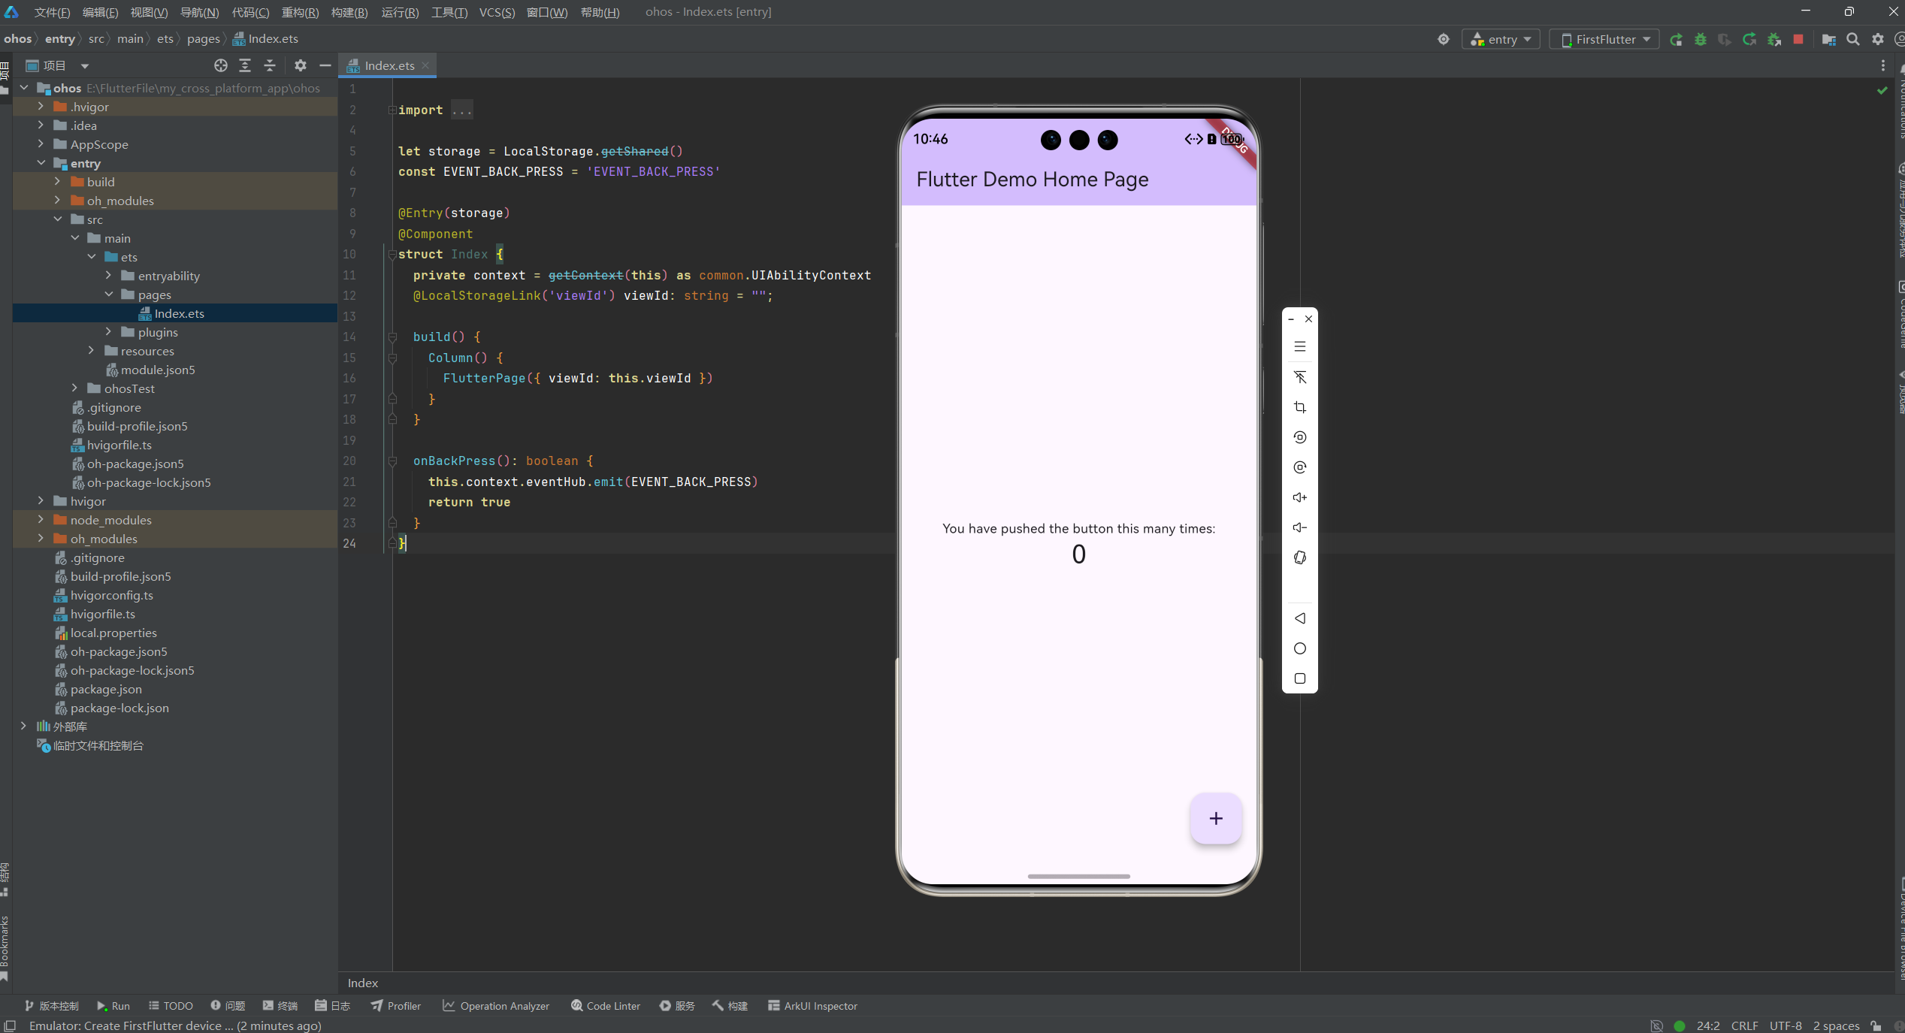Image resolution: width=1905 pixels, height=1033 pixels.
Task: Open the FirstFlutter device dropdown
Action: click(x=1604, y=39)
